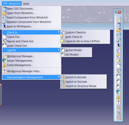
Task: Select Revise and Check Out menu entry
Action: 31,41
